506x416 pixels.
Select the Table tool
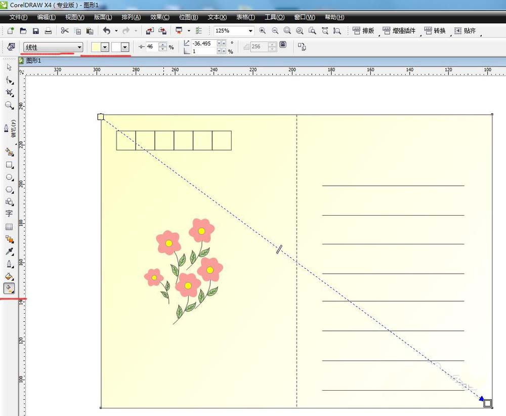pos(9,227)
